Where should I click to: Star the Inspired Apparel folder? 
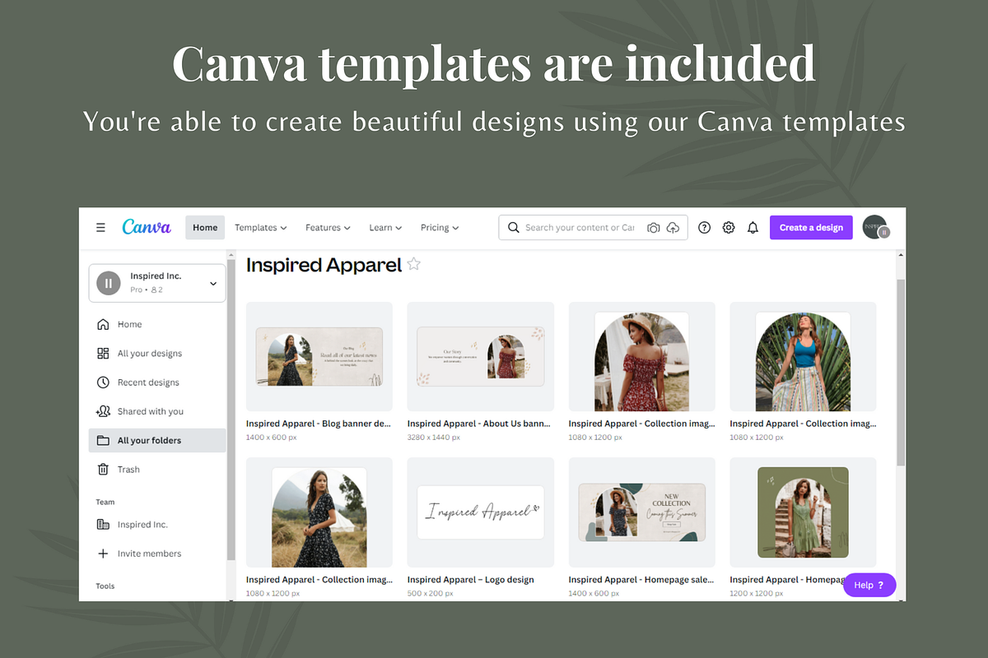coord(414,264)
